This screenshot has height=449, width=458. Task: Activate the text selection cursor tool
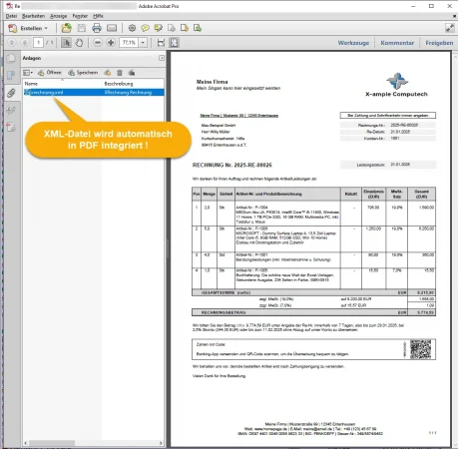pos(66,43)
